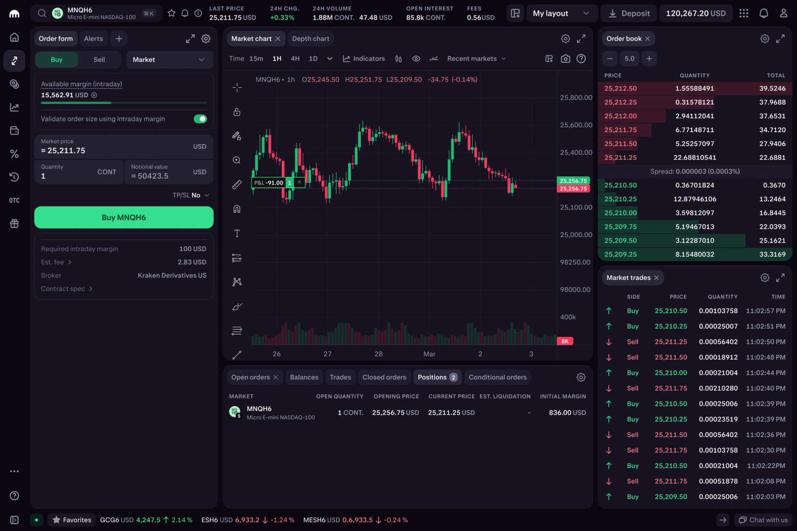Select 15m chart timeframe
Screen dimensions: 797x531
pos(256,59)
